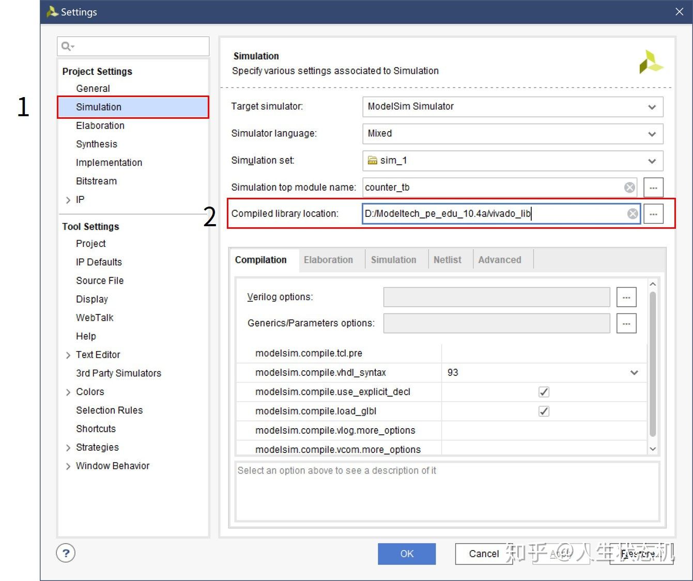Browse for the simulation top module name
Image resolution: width=693 pixels, height=581 pixels.
(653, 187)
